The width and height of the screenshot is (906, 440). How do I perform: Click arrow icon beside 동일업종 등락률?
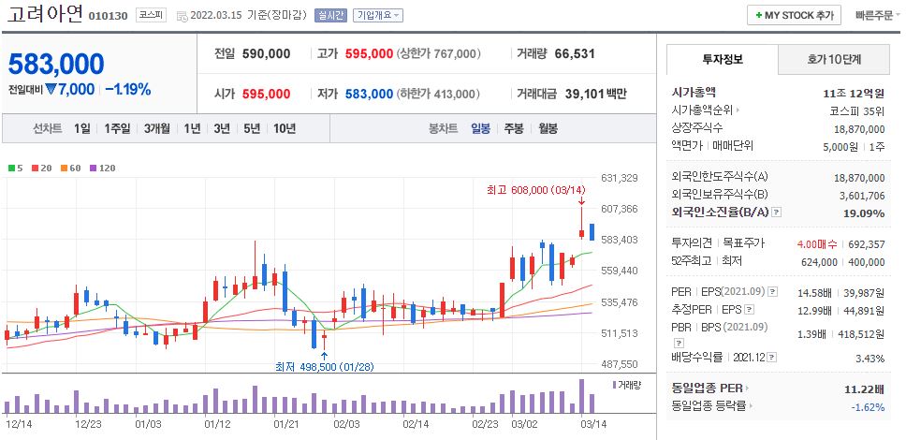[x=752, y=406]
